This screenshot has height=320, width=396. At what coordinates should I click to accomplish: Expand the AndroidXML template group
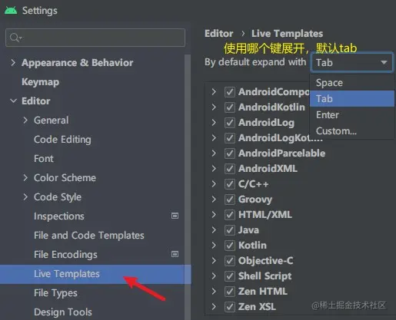(214, 168)
